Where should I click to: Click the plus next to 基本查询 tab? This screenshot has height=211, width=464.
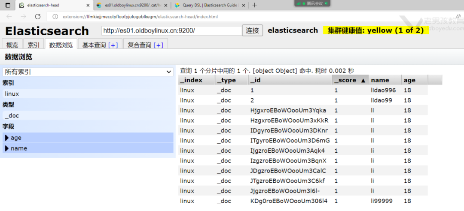[x=113, y=45]
